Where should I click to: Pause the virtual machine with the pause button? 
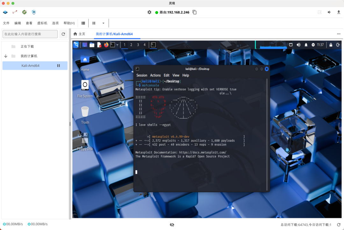[x=94, y=23]
